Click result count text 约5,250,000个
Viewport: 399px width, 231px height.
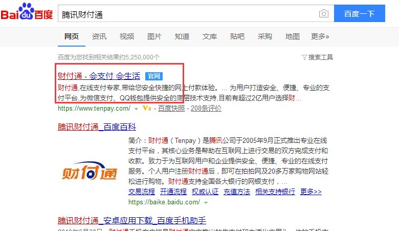[140, 57]
